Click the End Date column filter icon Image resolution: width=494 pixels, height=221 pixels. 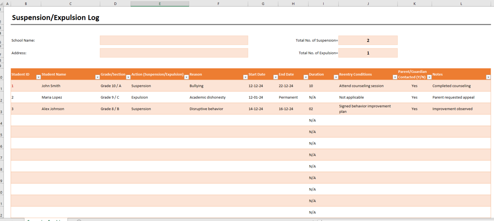(x=306, y=77)
